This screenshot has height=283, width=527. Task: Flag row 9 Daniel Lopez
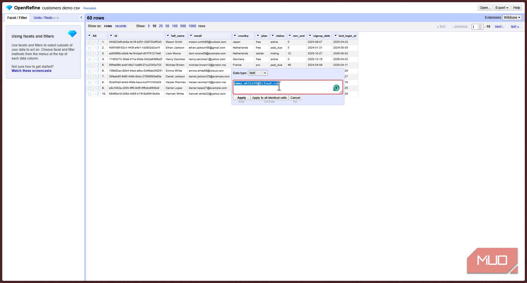click(x=97, y=88)
